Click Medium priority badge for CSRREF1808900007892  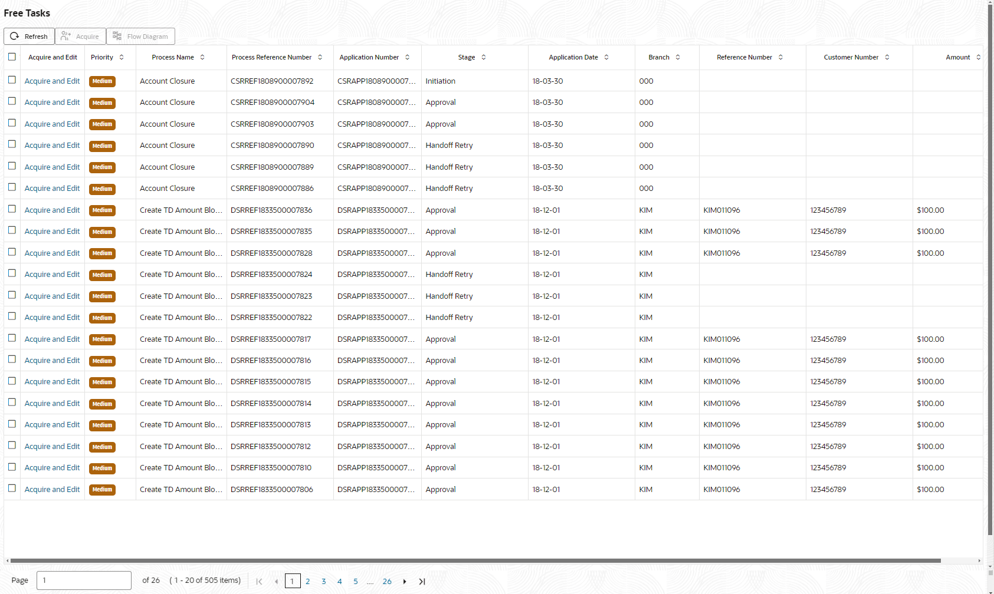(102, 81)
